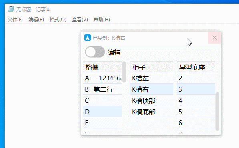Screen dimensions: 239x148
Task: Copy the K槽左 entry
Action: 151,78
